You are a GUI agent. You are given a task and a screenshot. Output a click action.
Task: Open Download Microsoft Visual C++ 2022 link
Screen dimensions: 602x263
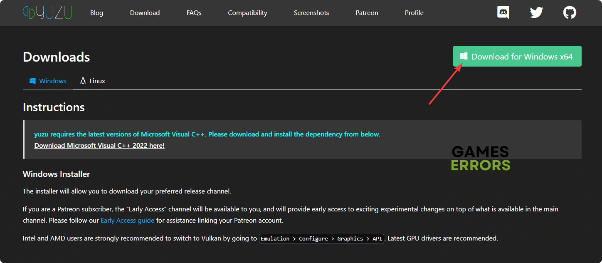click(99, 145)
